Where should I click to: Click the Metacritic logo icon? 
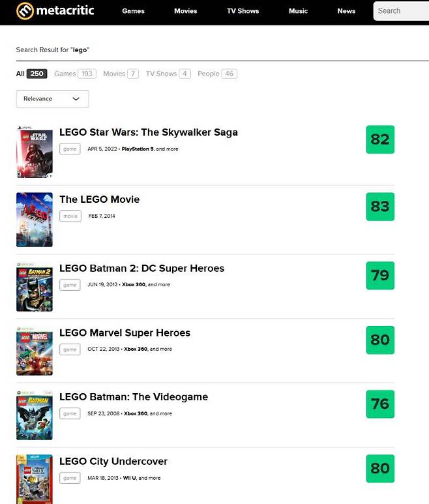coord(24,10)
